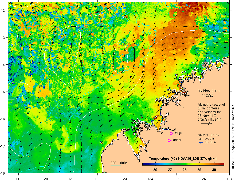Click the '0-30m' depth label
Screen dimensions: 235x181
pos(209,138)
